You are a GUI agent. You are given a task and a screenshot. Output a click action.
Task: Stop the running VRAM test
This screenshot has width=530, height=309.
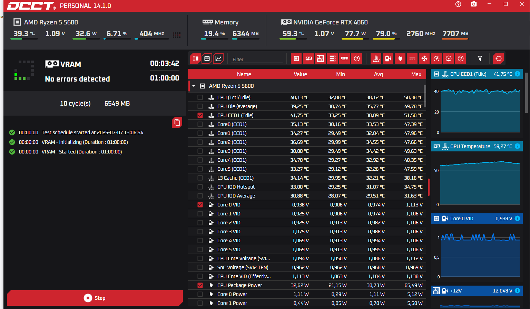(95, 298)
